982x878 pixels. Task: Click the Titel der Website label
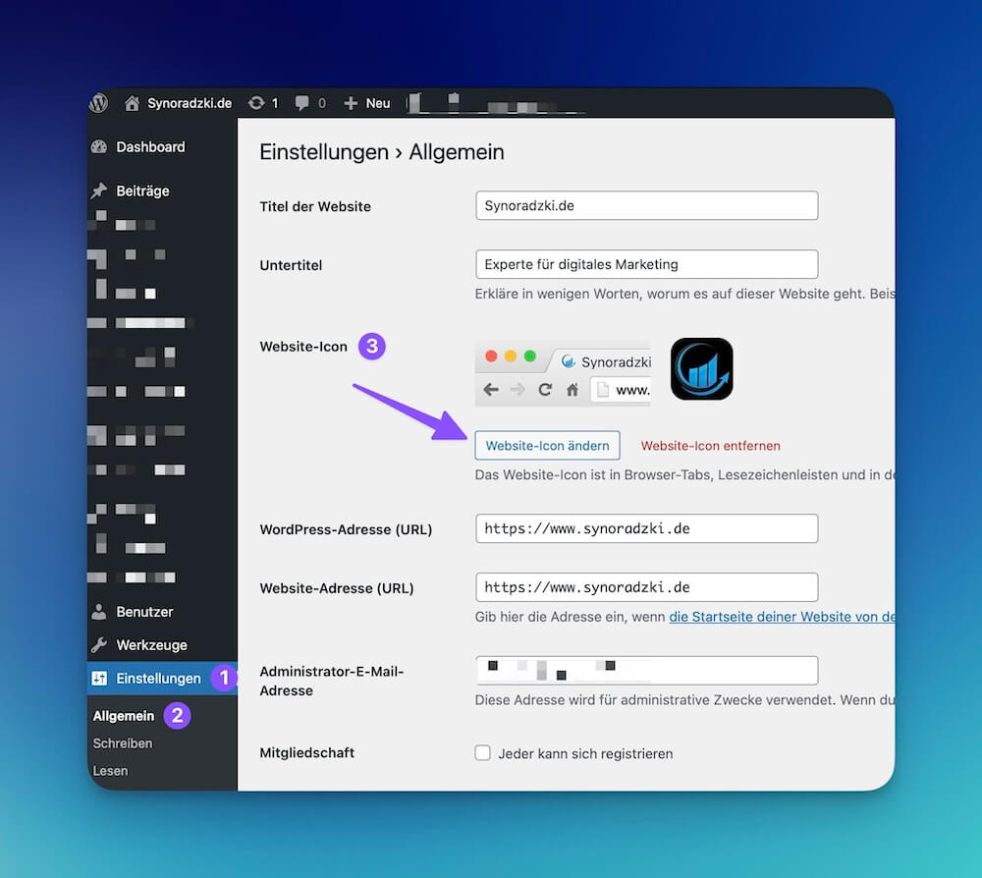[315, 206]
